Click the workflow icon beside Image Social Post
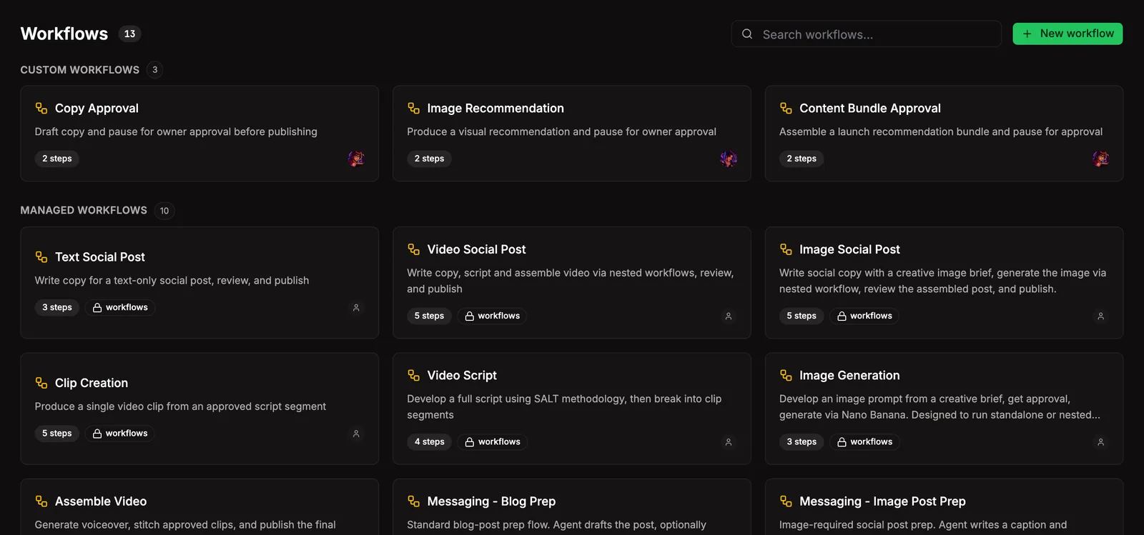Screen dimensions: 1144x535 pyautogui.click(x=786, y=249)
